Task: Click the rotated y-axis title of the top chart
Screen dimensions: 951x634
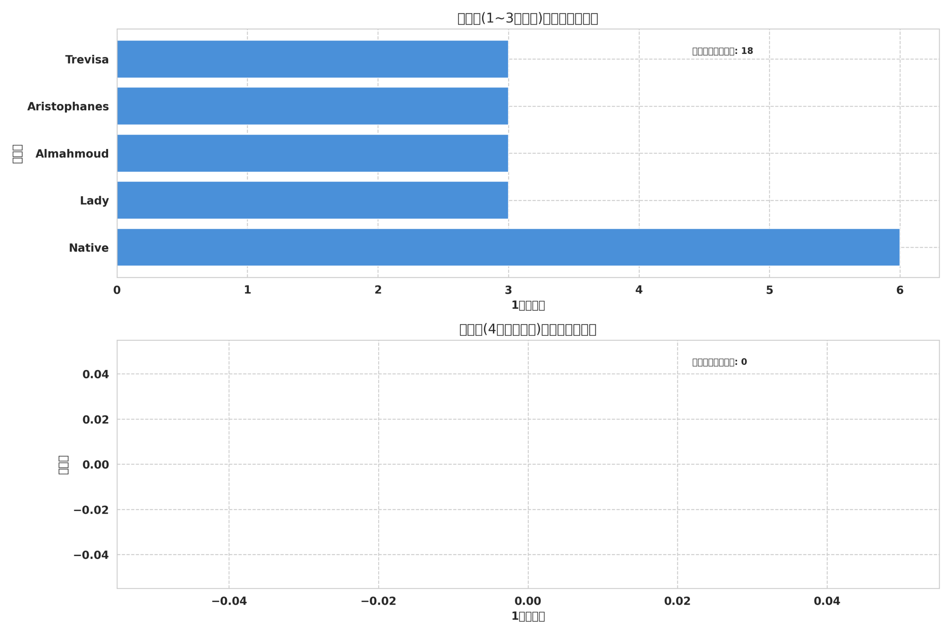Action: [x=17, y=154]
